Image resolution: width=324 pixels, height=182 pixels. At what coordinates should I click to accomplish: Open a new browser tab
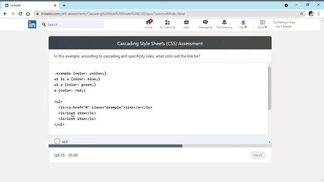tap(64, 6)
